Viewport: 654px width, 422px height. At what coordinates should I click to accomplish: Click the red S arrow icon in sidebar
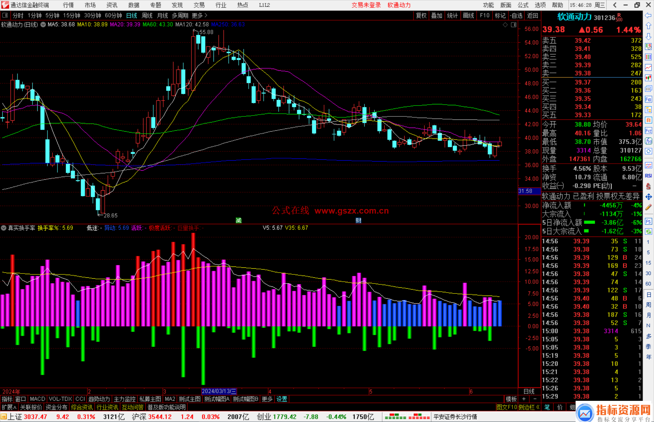point(648,186)
